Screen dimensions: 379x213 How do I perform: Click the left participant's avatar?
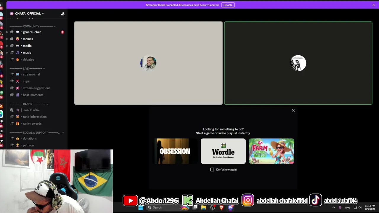click(148, 63)
